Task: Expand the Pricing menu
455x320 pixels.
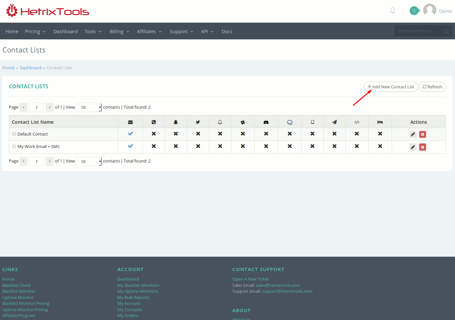Action: (x=35, y=32)
